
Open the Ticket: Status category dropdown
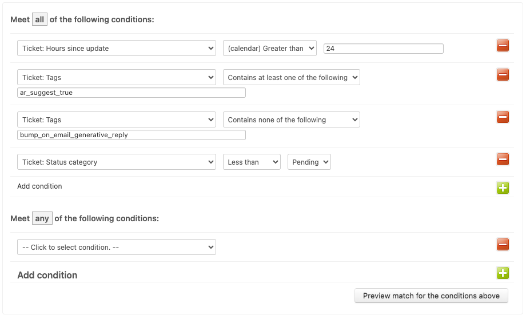117,162
